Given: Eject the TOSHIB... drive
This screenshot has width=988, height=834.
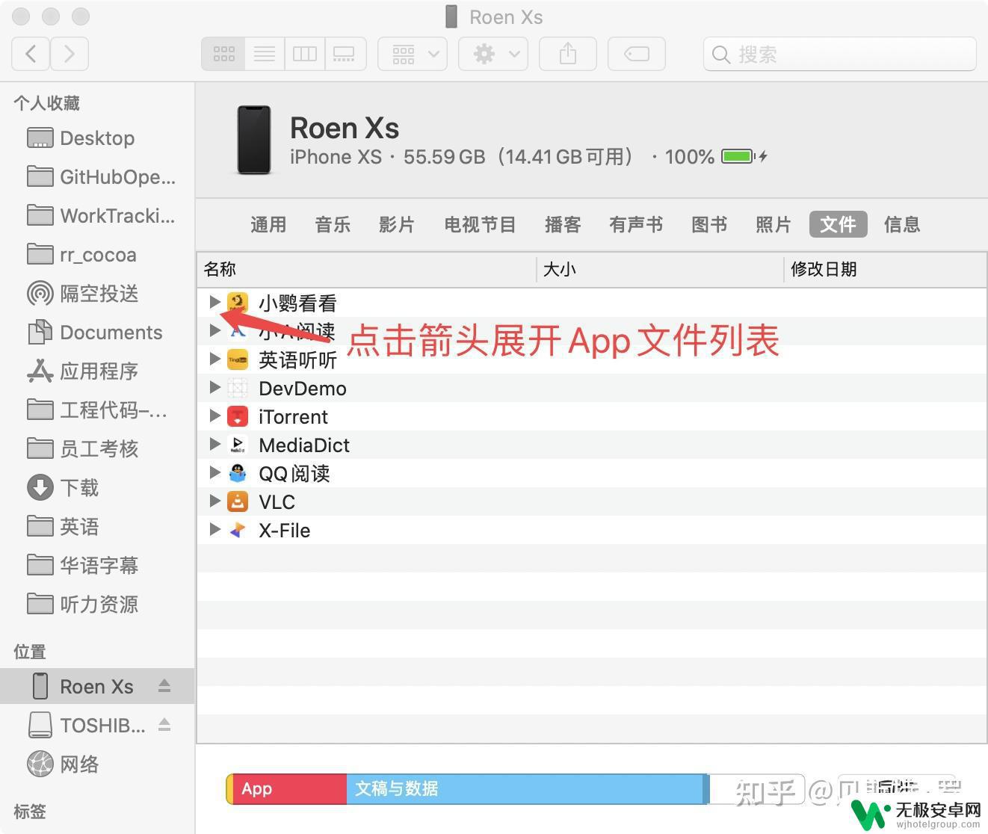Looking at the screenshot, I should (x=164, y=725).
